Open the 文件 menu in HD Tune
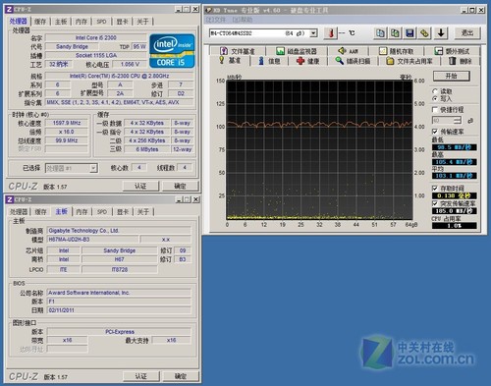491x386 pixels. (x=216, y=20)
